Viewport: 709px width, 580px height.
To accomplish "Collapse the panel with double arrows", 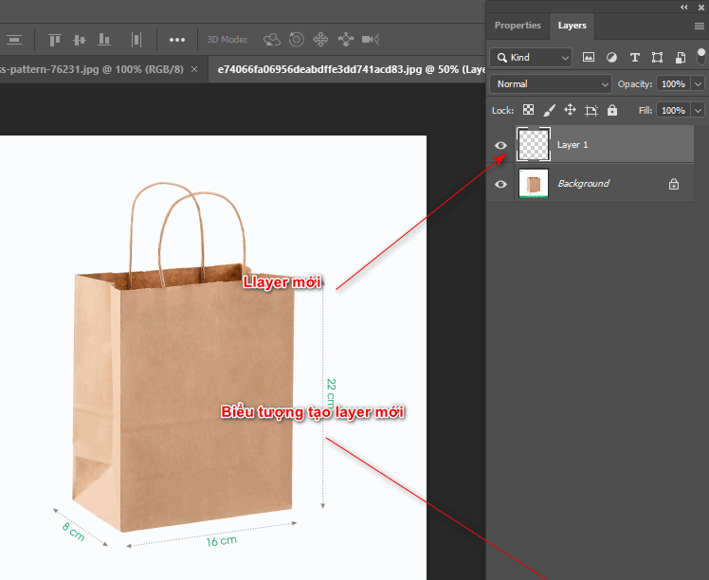I will click(x=684, y=8).
